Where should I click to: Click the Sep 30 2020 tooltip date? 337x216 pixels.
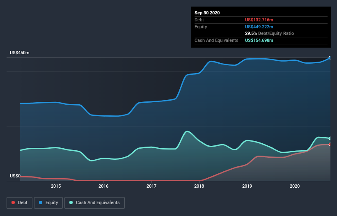[x=207, y=13]
